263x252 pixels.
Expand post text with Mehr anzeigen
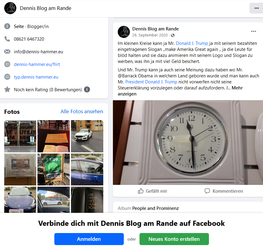(180, 91)
